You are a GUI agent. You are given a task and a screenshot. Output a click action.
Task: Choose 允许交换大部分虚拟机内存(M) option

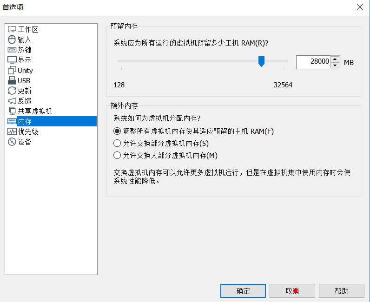point(165,155)
